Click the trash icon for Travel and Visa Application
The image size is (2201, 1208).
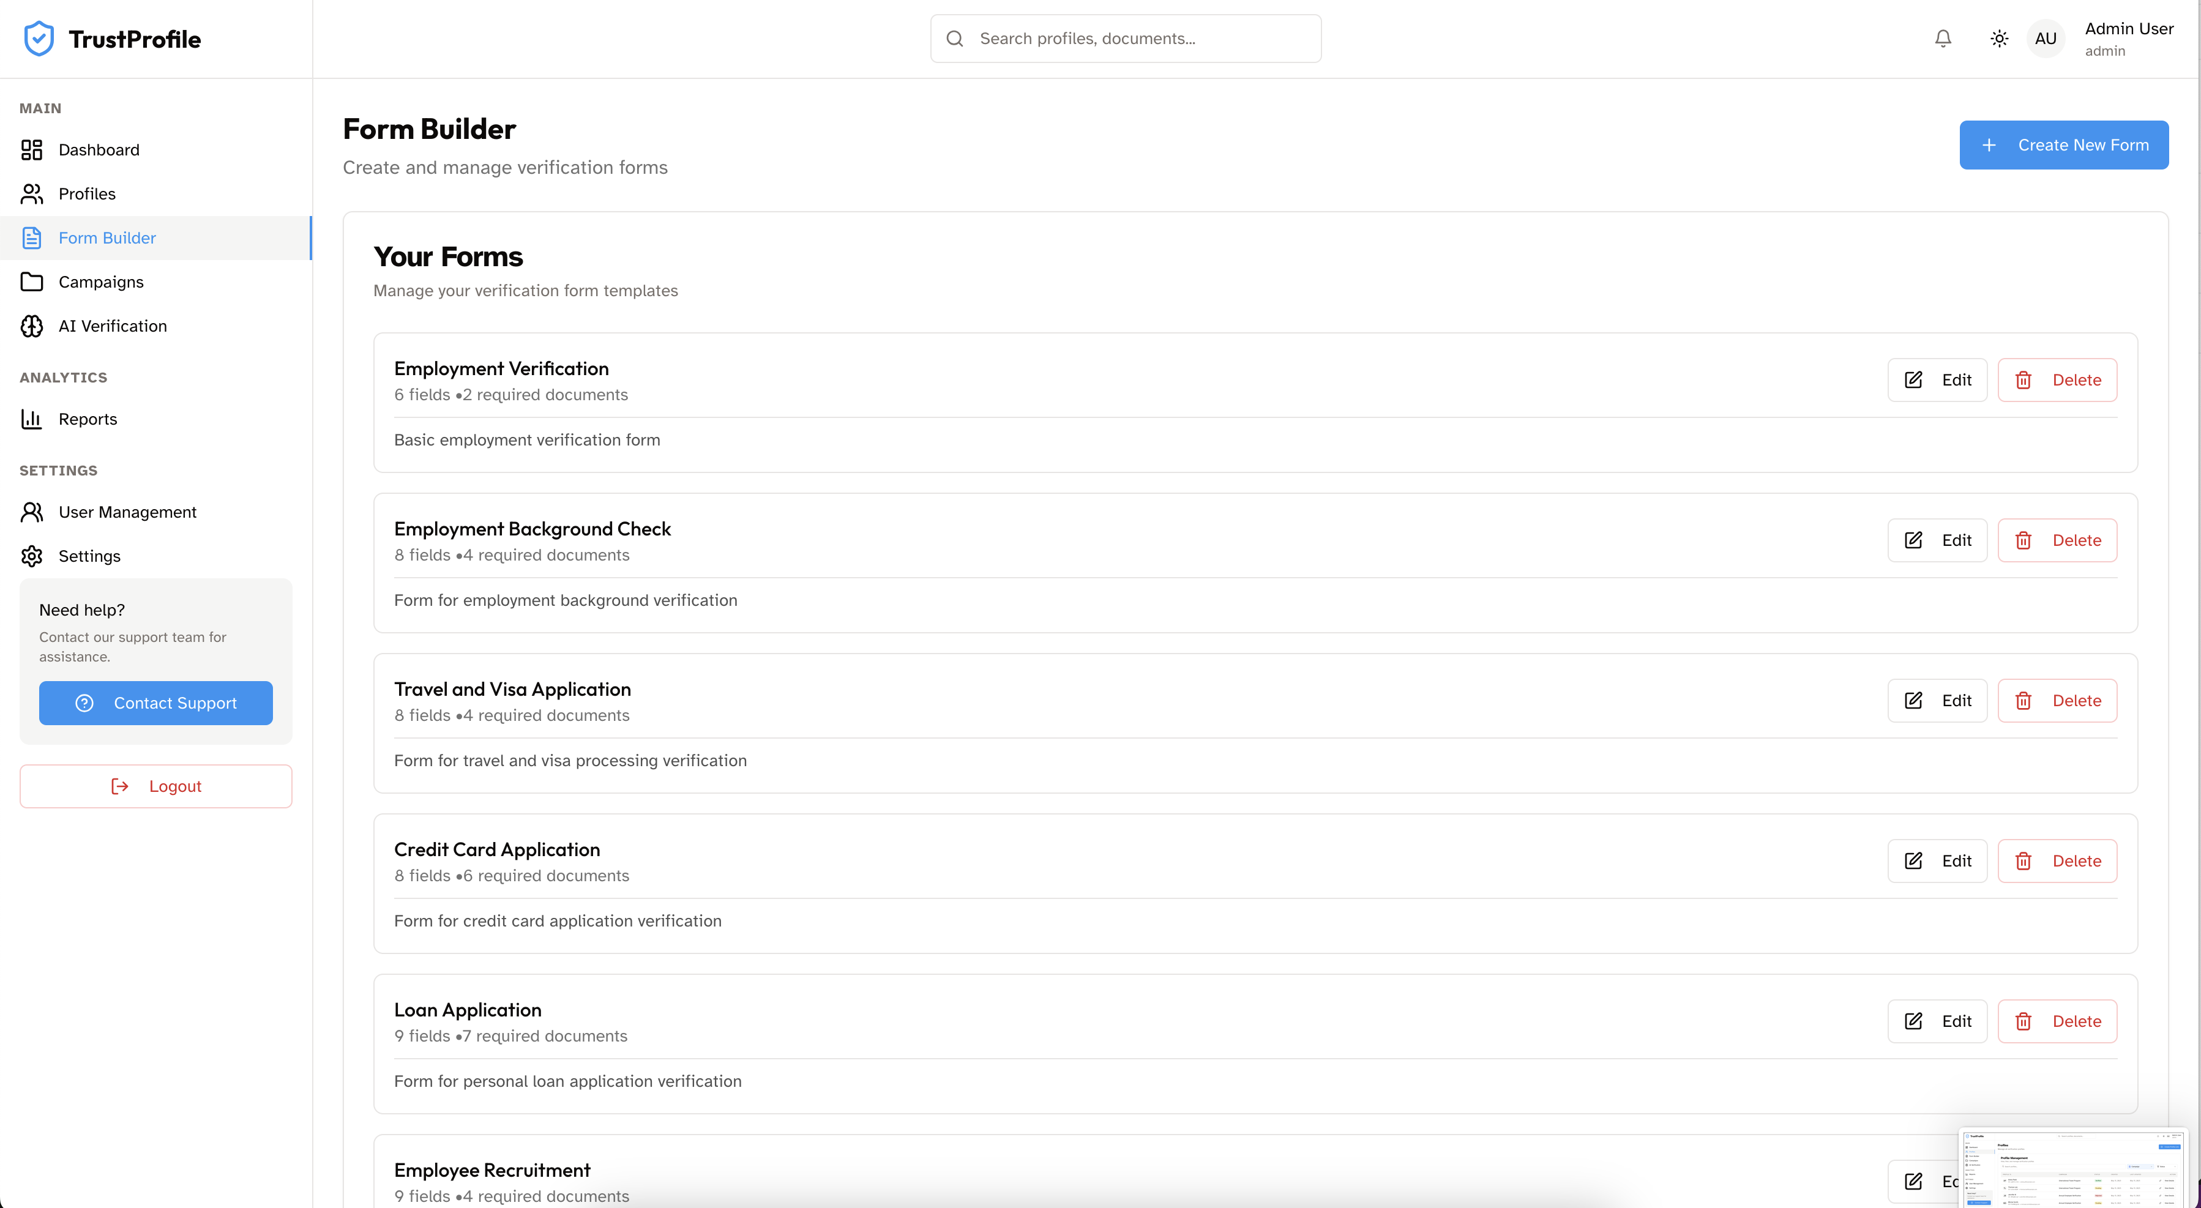2023,701
